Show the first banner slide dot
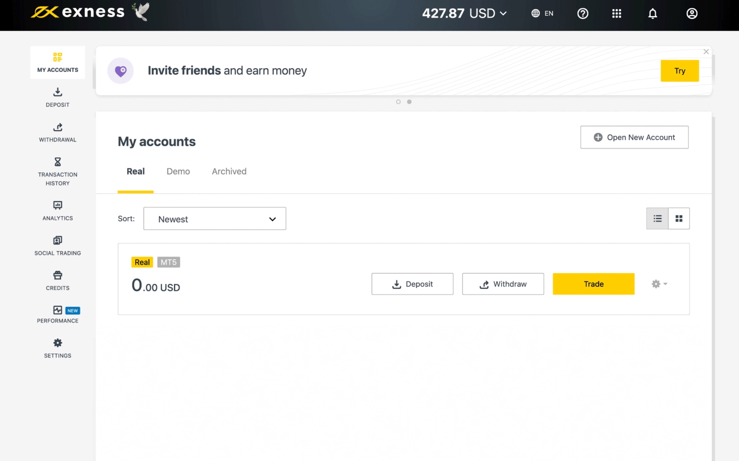The image size is (739, 461). pos(398,102)
